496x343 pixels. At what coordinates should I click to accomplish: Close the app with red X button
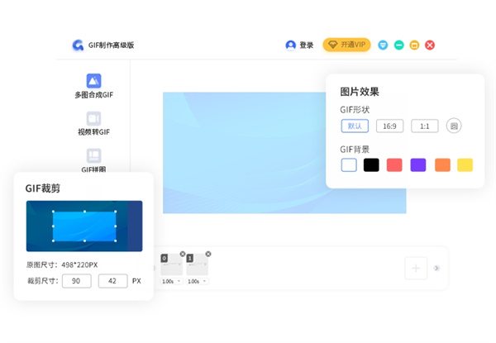[x=430, y=45]
